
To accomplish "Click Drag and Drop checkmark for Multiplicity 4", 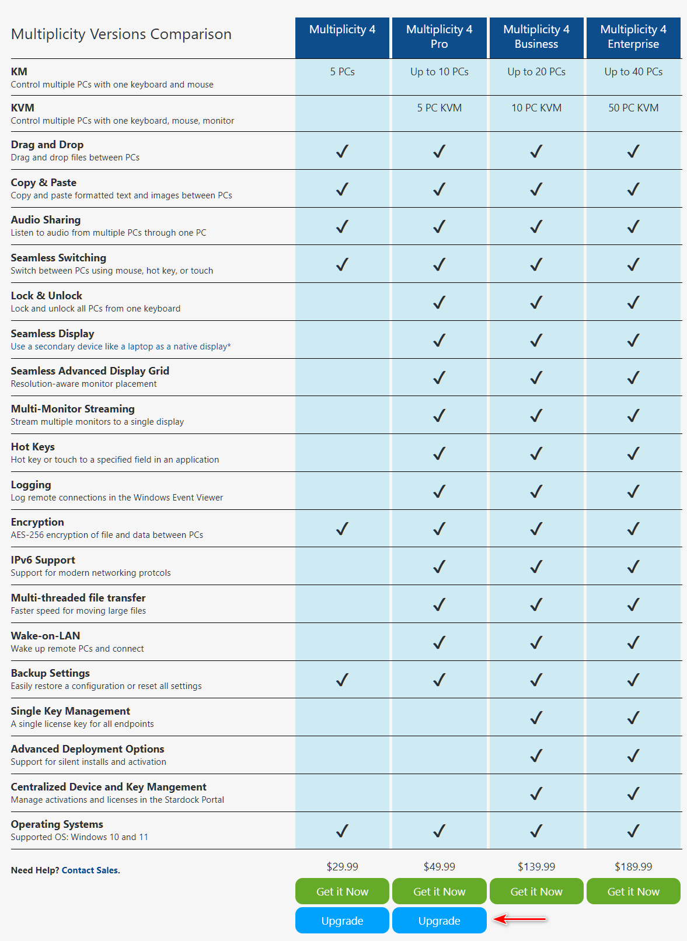I will click(x=342, y=151).
